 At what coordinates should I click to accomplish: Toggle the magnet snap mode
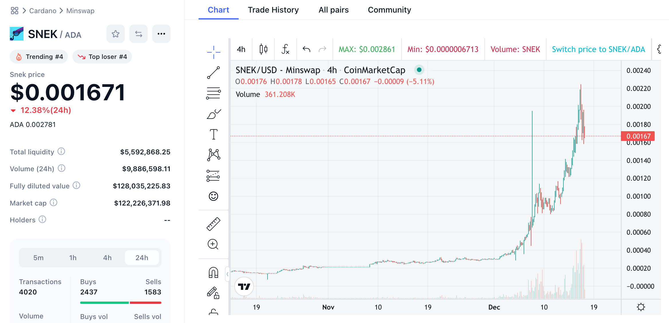[213, 272]
